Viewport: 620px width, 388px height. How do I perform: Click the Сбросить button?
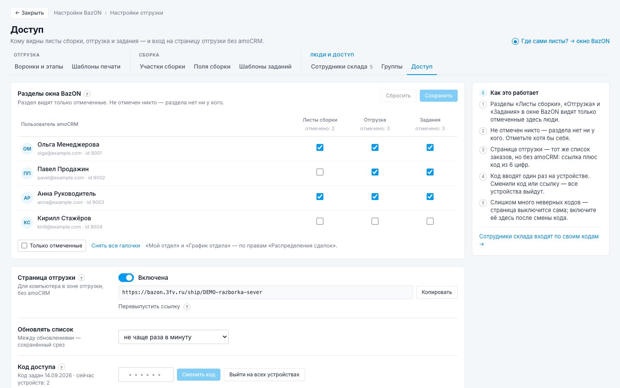point(398,96)
